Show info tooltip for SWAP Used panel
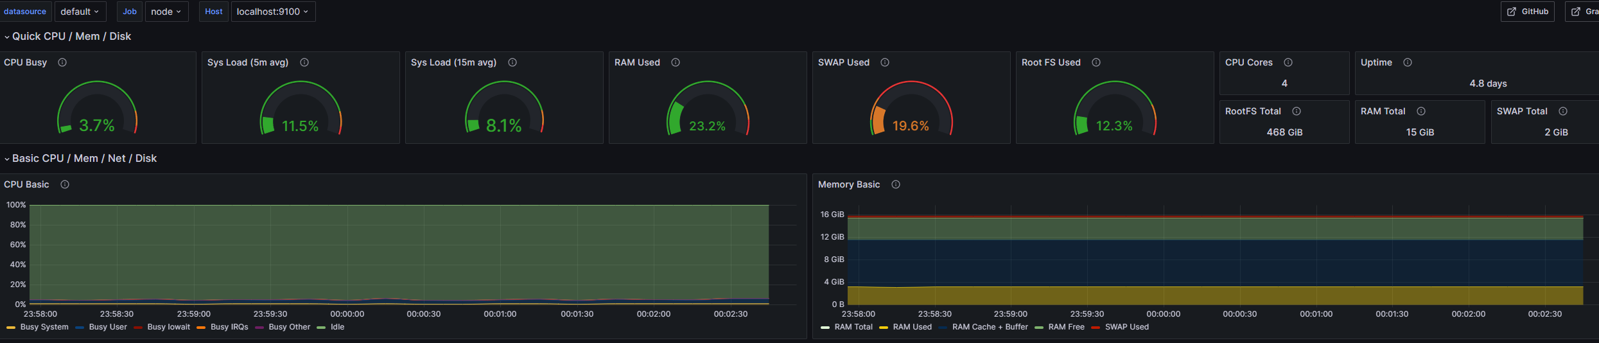This screenshot has width=1599, height=343. (885, 62)
